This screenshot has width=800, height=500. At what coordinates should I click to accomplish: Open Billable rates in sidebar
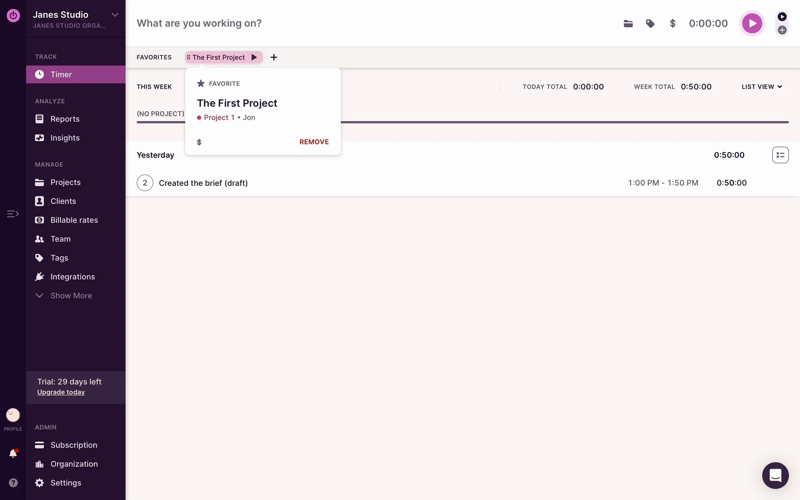click(x=74, y=220)
